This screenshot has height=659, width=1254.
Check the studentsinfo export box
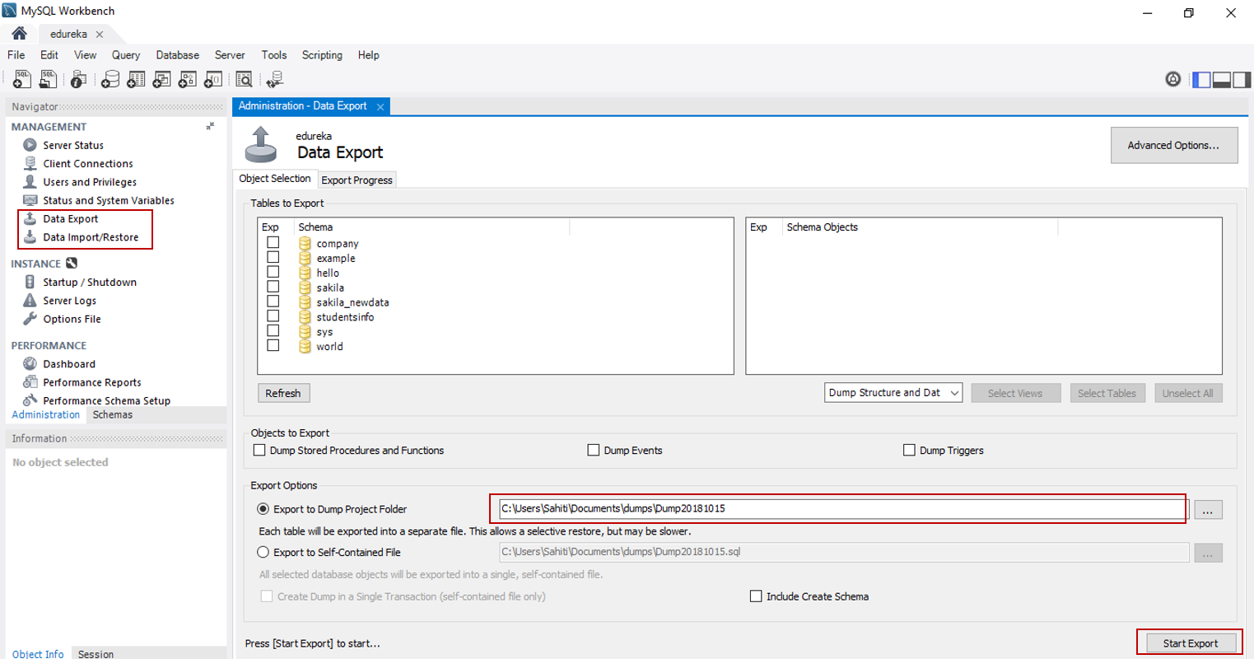click(x=273, y=316)
